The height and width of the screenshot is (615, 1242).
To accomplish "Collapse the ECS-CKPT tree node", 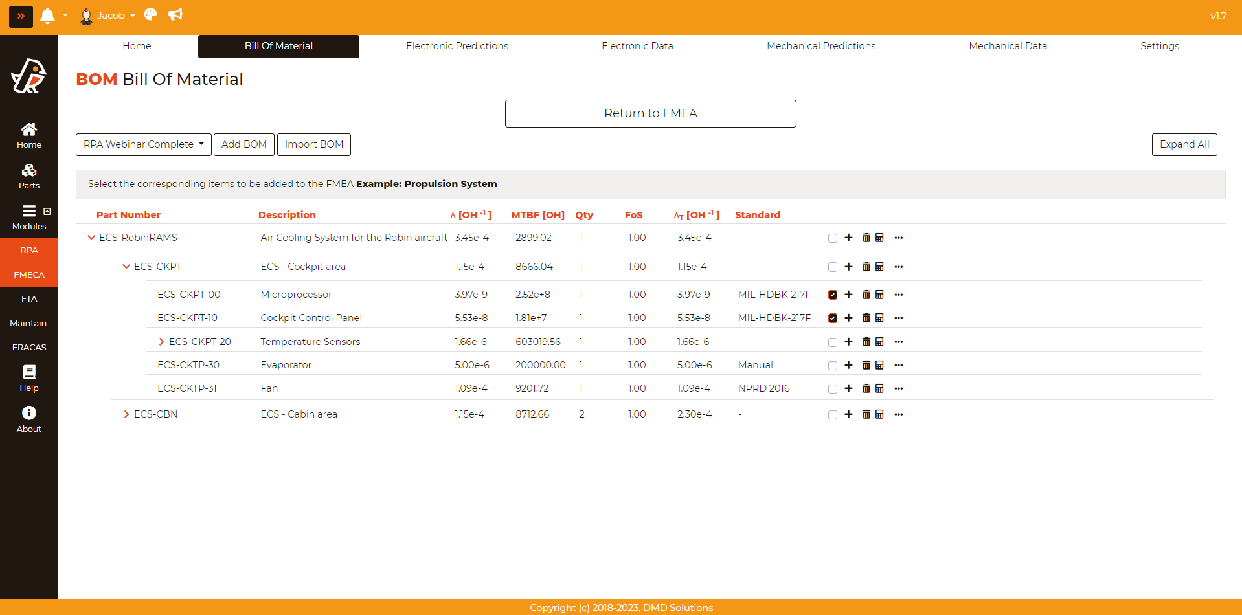I will point(126,267).
